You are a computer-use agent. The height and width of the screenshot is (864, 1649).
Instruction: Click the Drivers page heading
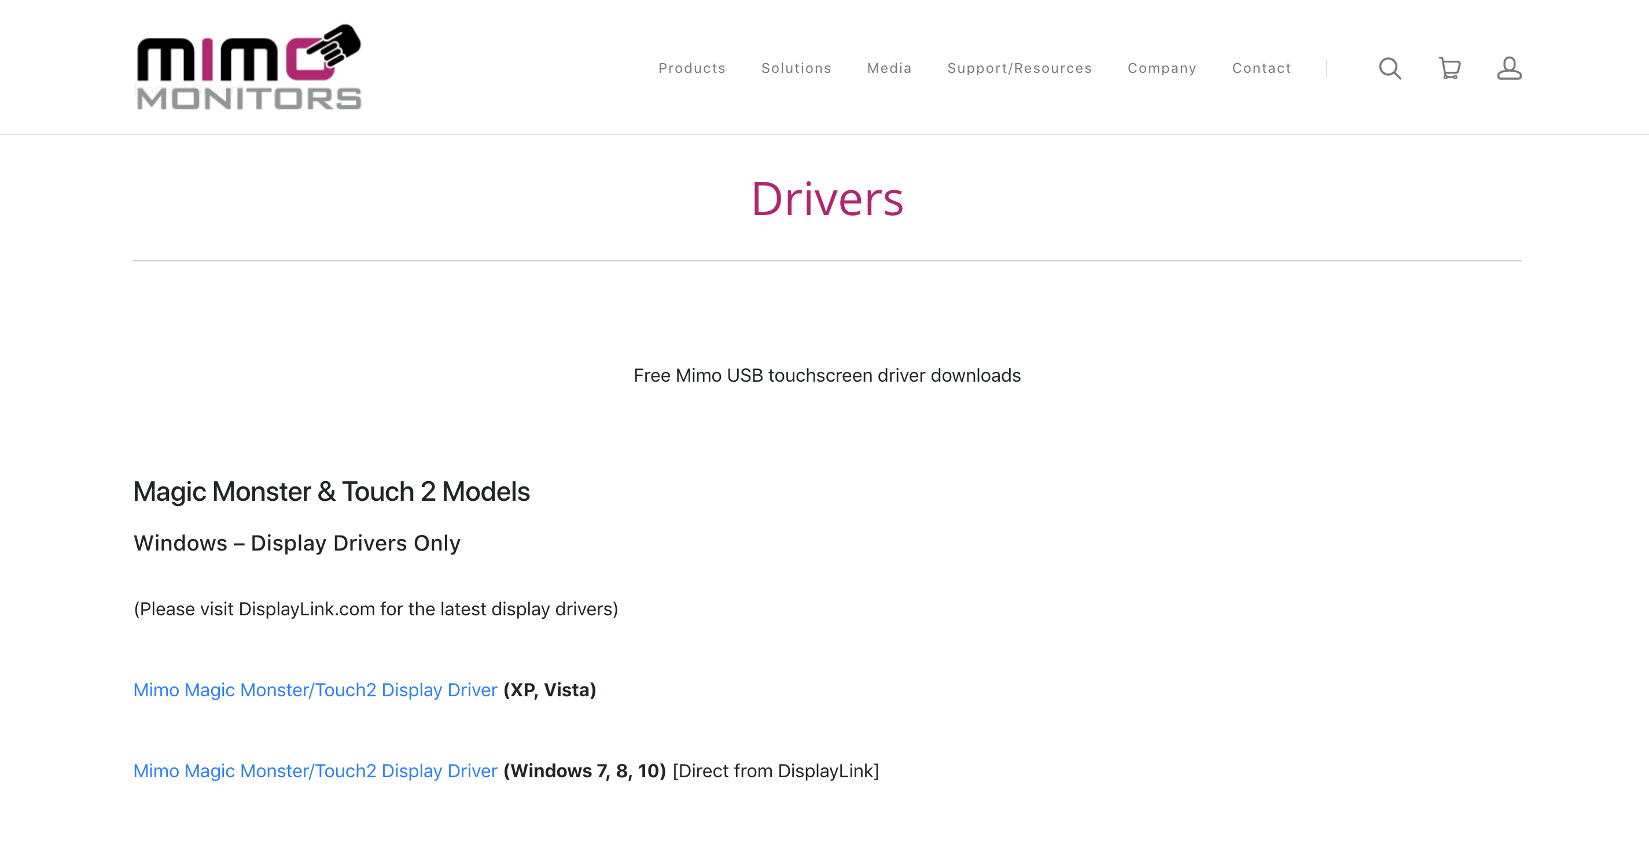[x=827, y=199]
